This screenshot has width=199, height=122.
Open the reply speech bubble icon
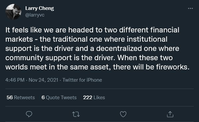coord(29,114)
